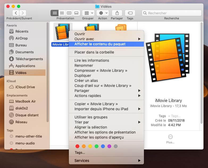This screenshot has width=208, height=168.
Task: Open Réseau in the sidebar
Action: click(25, 122)
